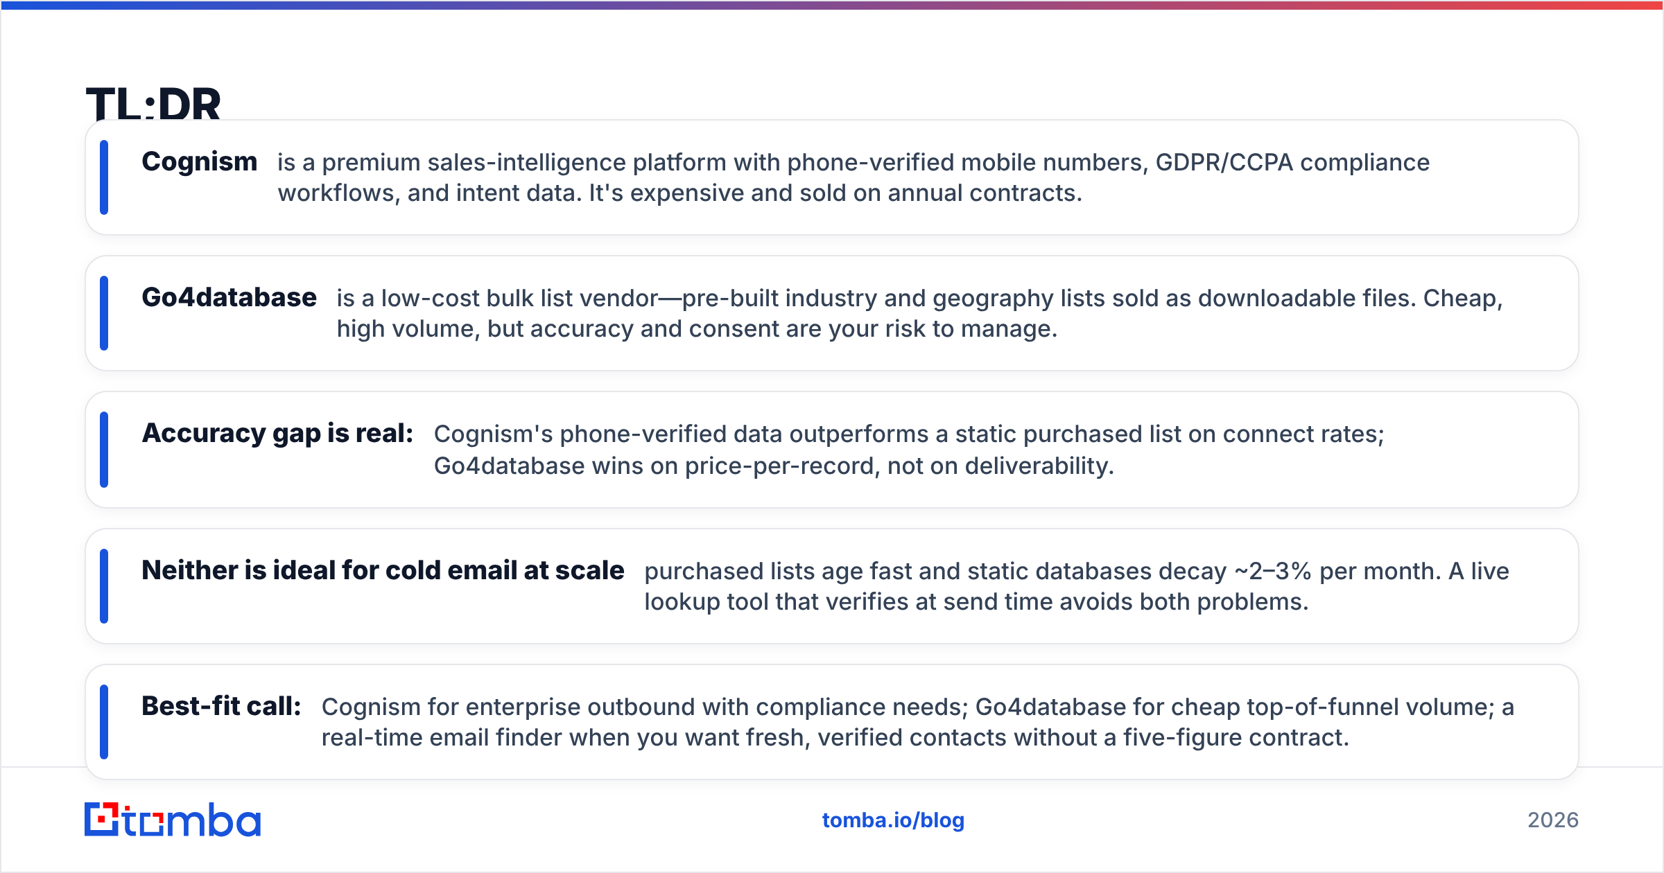Image resolution: width=1664 pixels, height=873 pixels.
Task: Click the TL:DR heading
Action: pos(153,104)
